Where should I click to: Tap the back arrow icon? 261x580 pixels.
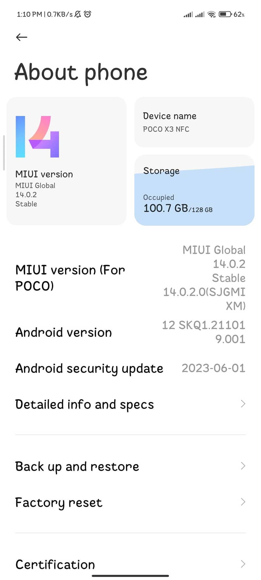click(x=21, y=37)
